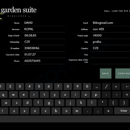Screen dimensions: 130x130
Task: Tap the plus key
Action: click(126, 95)
